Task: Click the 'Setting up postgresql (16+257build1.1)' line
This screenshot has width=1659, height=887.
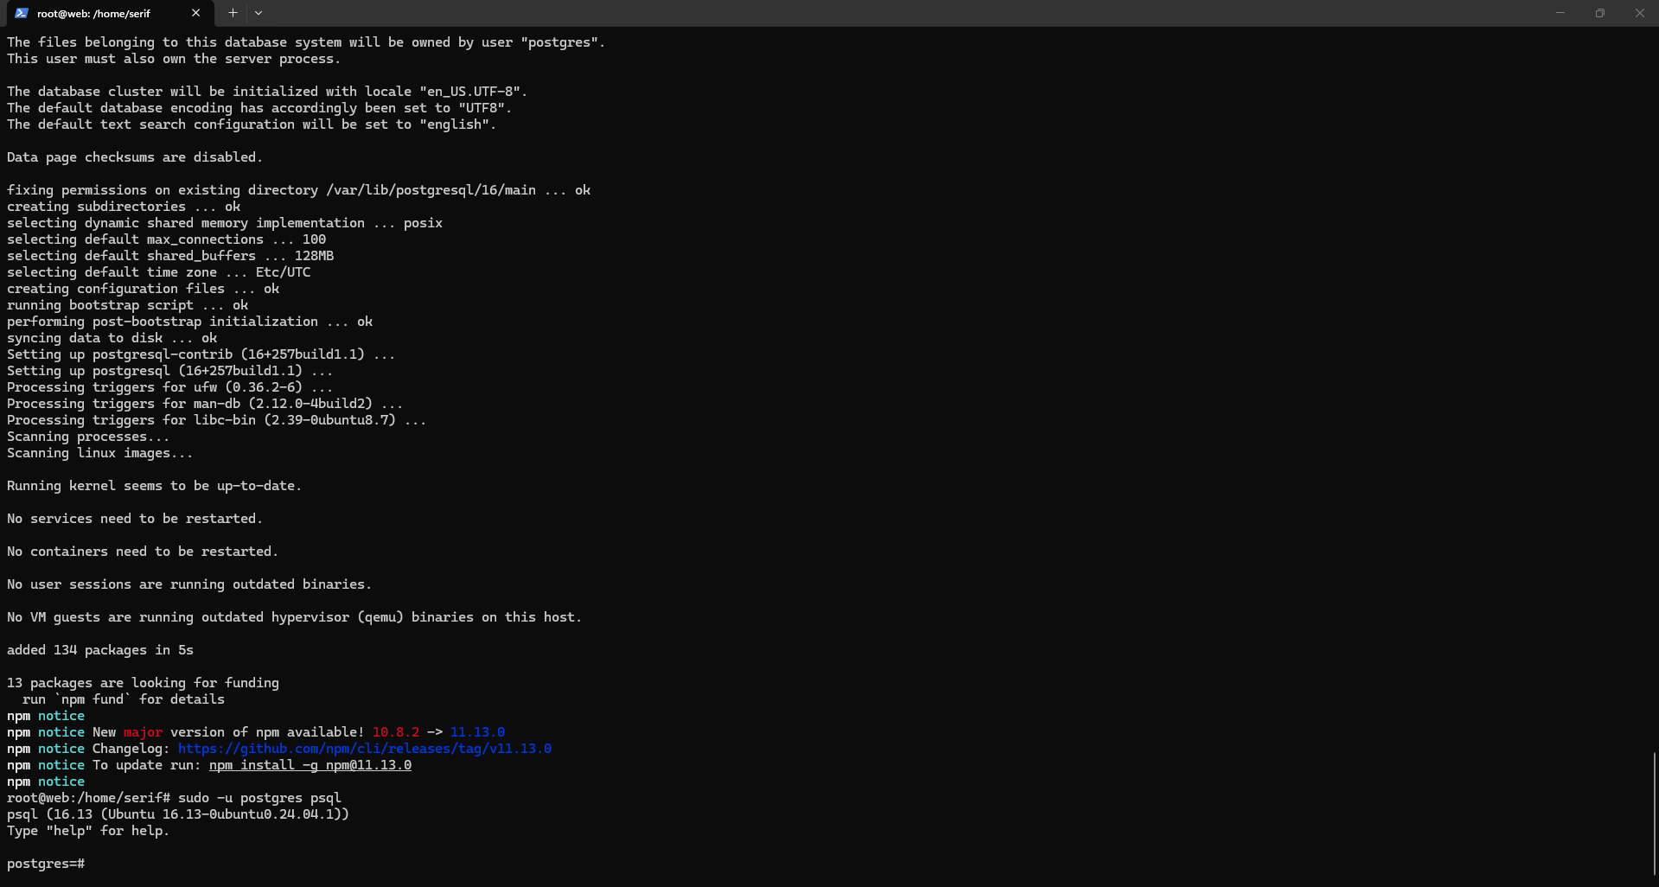Action: point(169,371)
